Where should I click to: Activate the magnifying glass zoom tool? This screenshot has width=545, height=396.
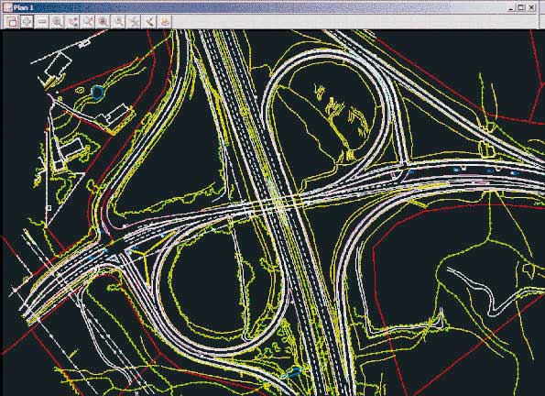[x=57, y=22]
